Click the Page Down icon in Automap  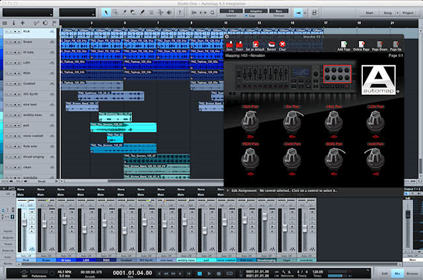pos(379,46)
